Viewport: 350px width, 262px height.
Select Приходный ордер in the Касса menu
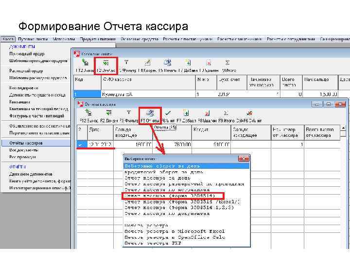point(27,54)
